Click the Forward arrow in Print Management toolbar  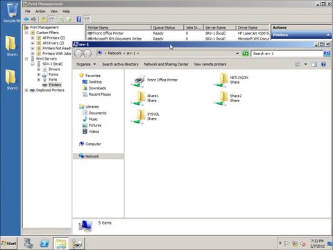33,19
